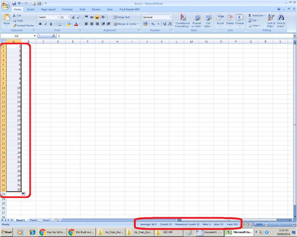Increase the cell indent
This screenshot has width=297, height=237.
click(108, 24)
